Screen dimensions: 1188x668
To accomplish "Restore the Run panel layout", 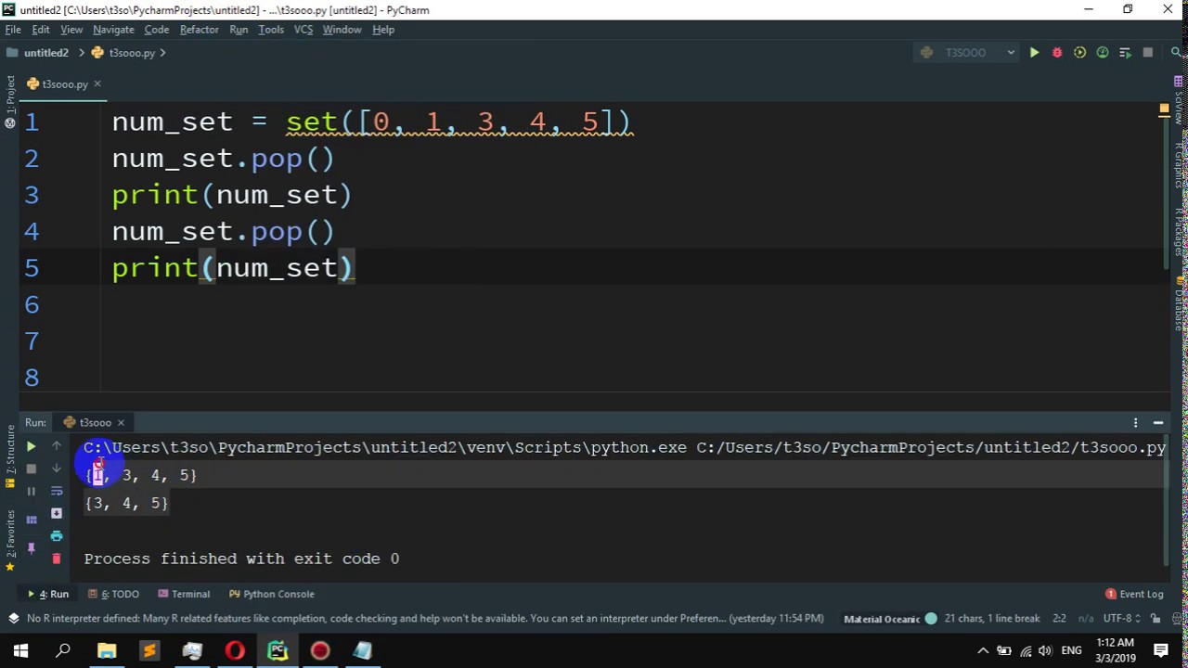I will (31, 520).
